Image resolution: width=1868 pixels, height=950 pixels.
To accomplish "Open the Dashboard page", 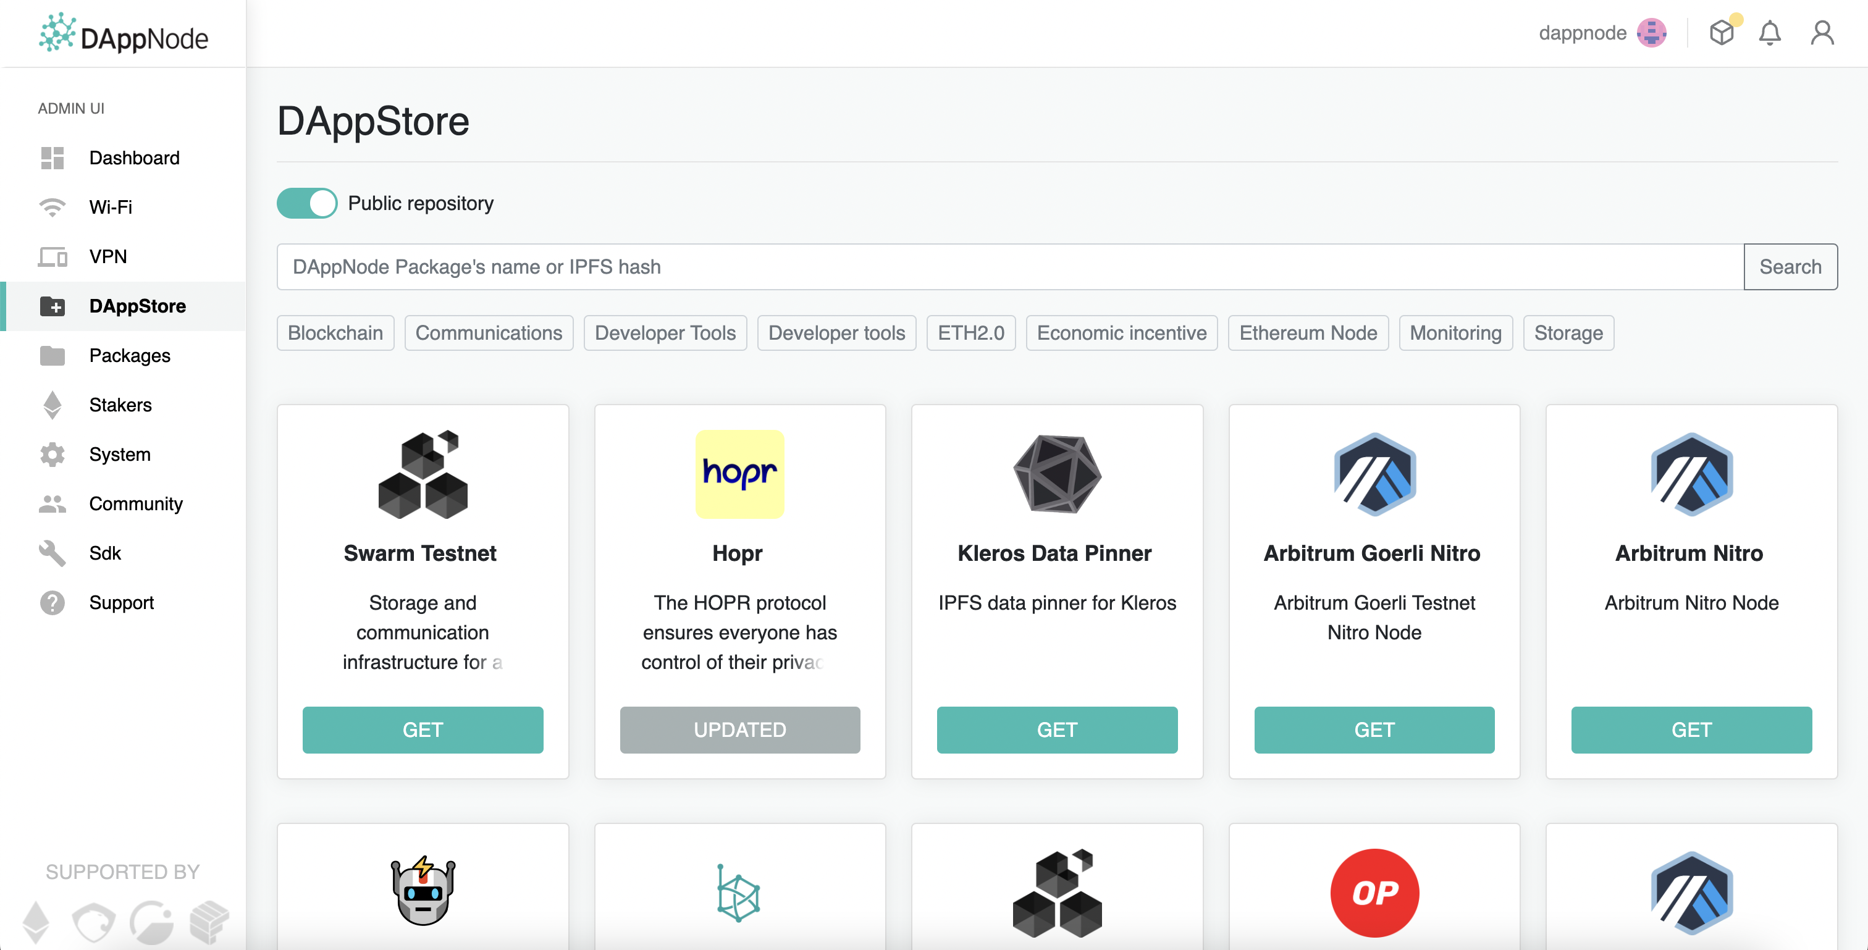I will (122, 158).
